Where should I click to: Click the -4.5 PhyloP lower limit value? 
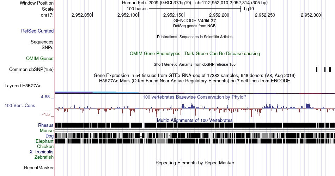tap(46, 115)
